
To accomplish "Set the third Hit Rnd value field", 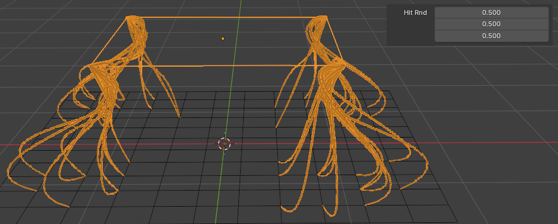I will pos(492,36).
